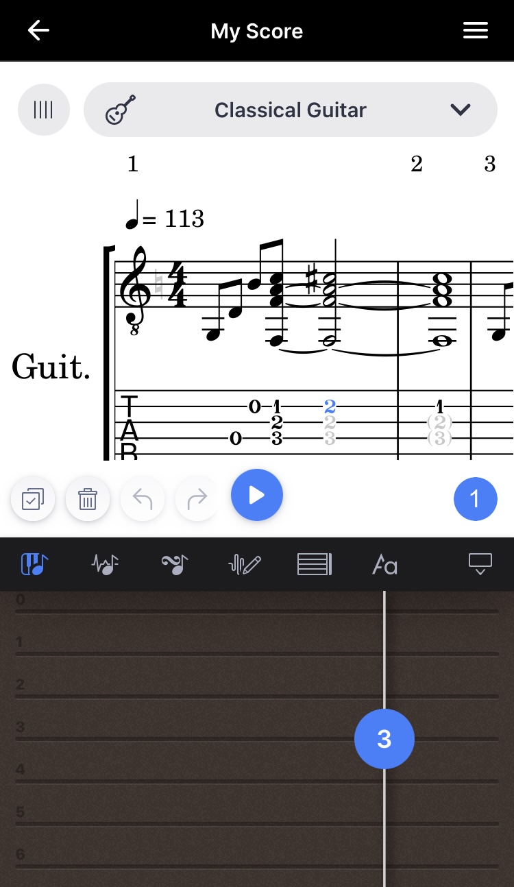Collapse the input panel with hide icon
This screenshot has height=887, width=514.
[x=480, y=564]
